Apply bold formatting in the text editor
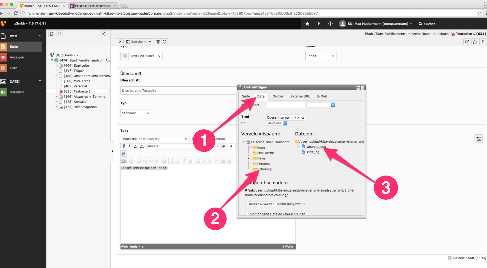Viewport: 487px width, 268px height. (124, 146)
